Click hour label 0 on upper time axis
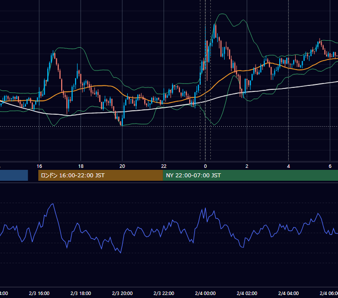This screenshot has height=298, width=338. point(205,166)
